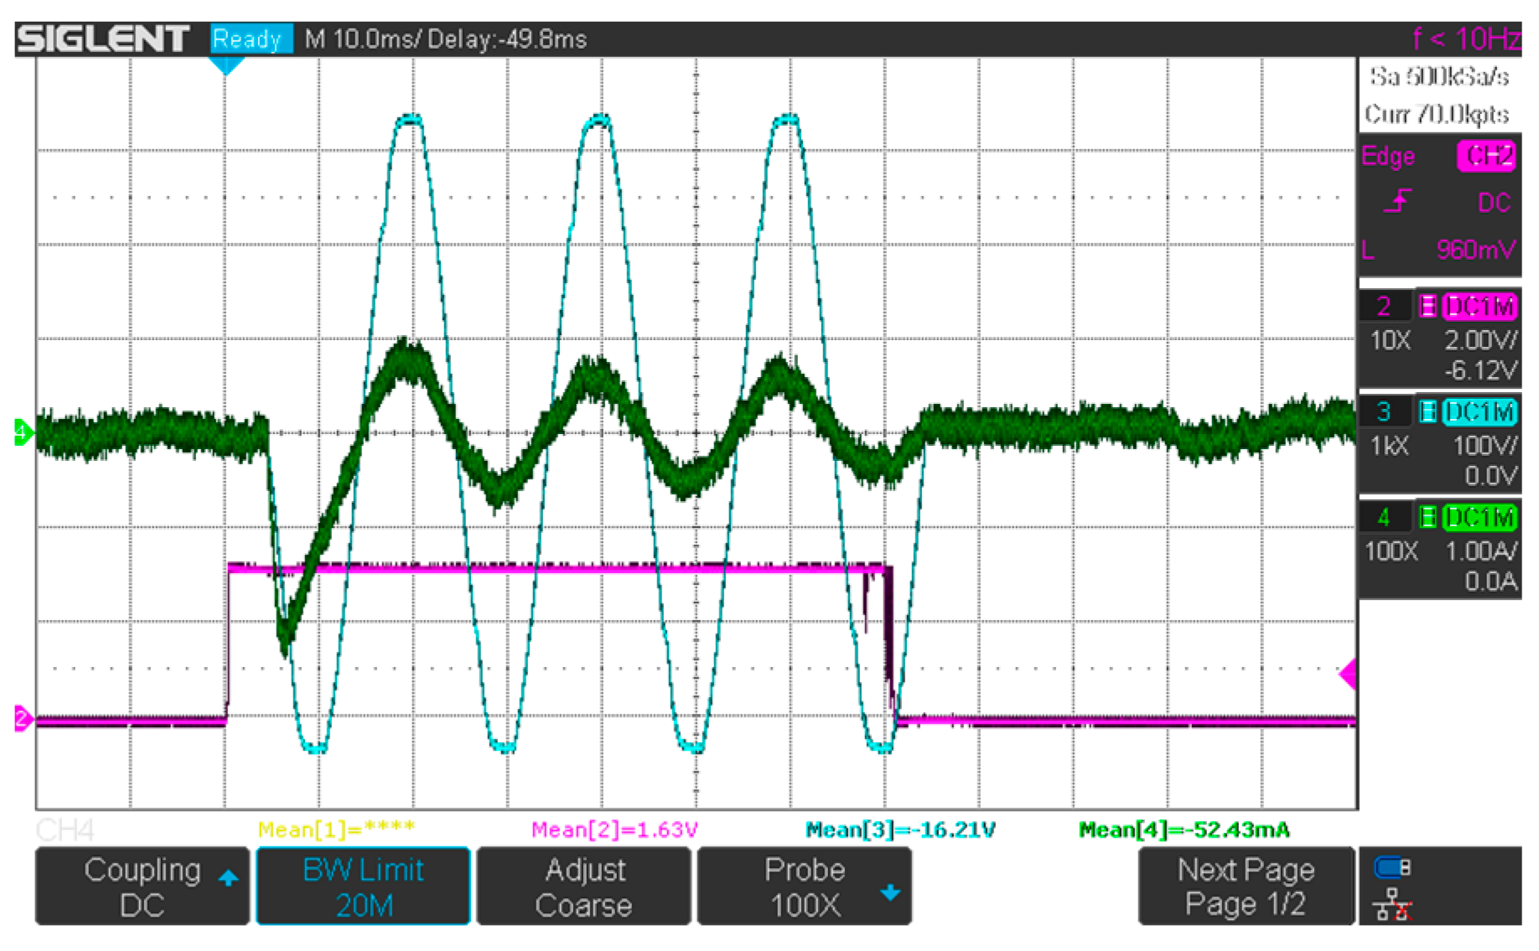Click the M 10.0ms timebase readout
The width and height of the screenshot is (1539, 951).
[362, 39]
